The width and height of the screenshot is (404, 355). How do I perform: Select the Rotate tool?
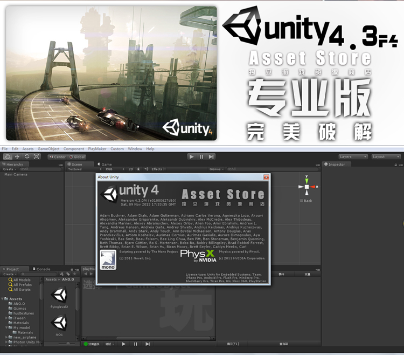[27, 156]
